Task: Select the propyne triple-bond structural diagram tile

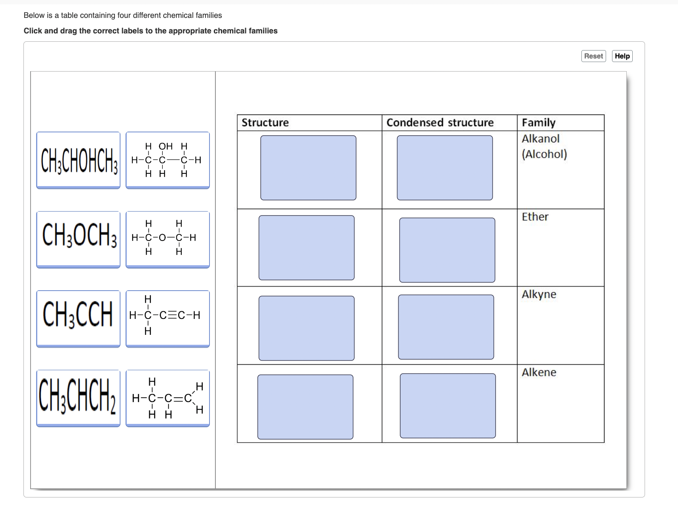Action: coord(167,317)
